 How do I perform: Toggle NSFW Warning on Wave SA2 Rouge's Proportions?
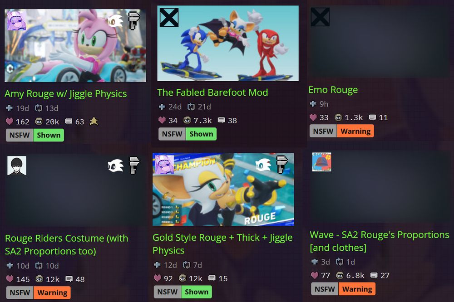[343, 289]
